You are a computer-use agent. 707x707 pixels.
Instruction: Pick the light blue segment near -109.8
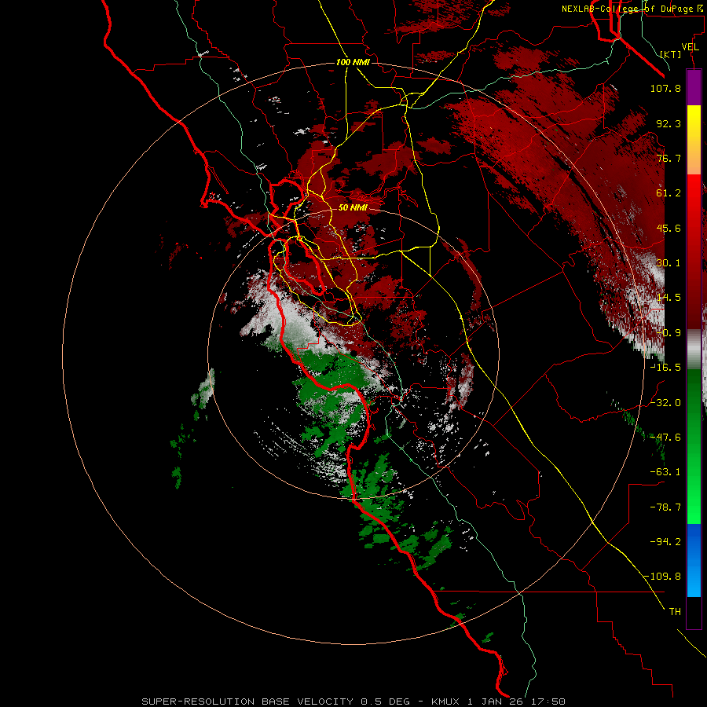pos(694,579)
